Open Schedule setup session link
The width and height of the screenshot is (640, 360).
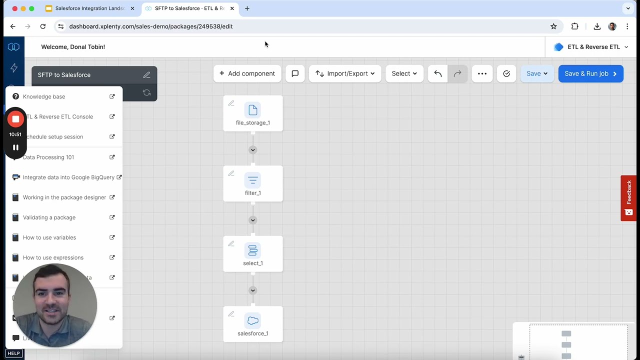click(x=64, y=136)
